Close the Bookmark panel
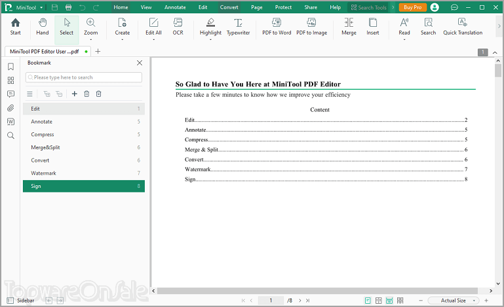 tap(140, 63)
